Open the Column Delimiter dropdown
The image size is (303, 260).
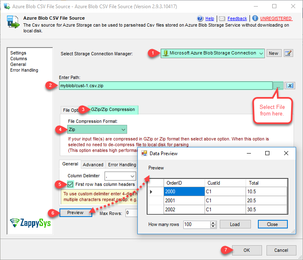click(120, 176)
